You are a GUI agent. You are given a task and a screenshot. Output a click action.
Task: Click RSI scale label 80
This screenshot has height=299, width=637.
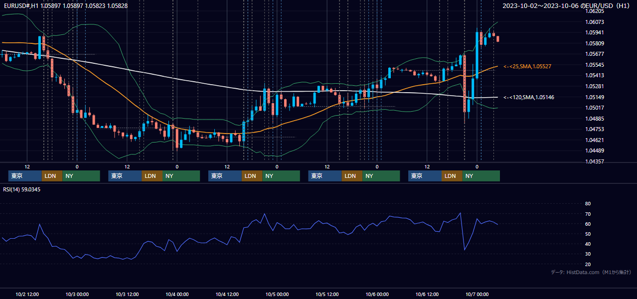point(588,204)
